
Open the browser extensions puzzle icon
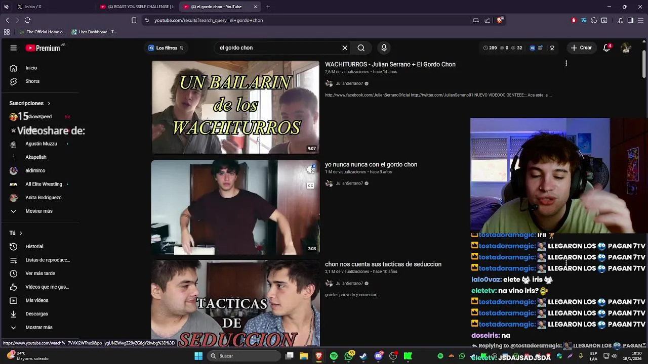(x=594, y=20)
